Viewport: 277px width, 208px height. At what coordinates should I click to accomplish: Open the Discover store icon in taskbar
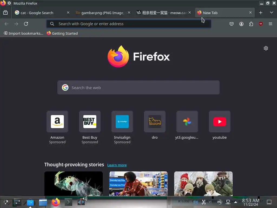[x=30, y=202]
